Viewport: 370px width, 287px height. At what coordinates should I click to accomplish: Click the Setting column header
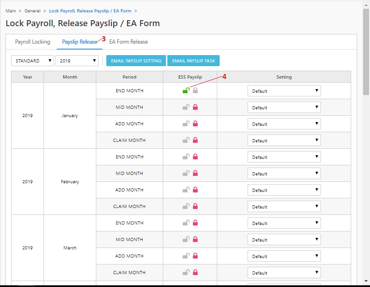[x=284, y=77]
